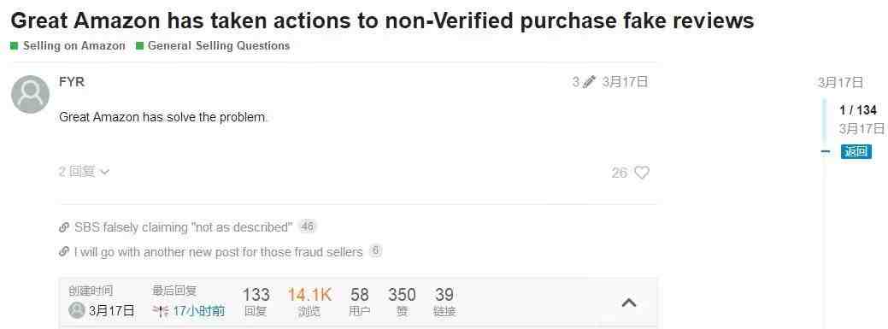Click last reply user avatar icon
Screen dimensions: 888x329
161,311
